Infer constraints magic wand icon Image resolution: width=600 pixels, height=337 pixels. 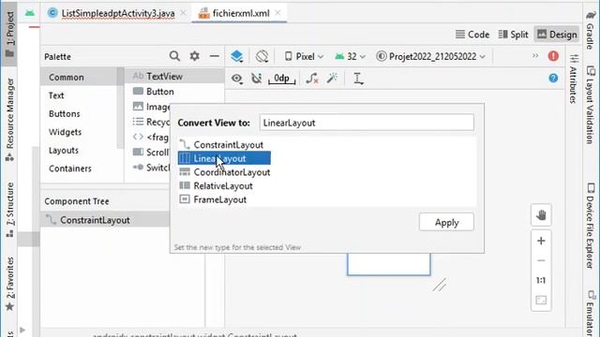[x=332, y=79]
